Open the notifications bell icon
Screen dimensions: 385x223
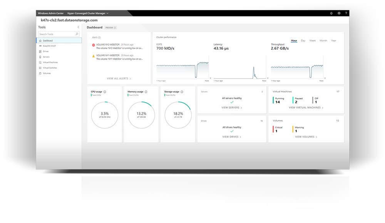[331, 13]
